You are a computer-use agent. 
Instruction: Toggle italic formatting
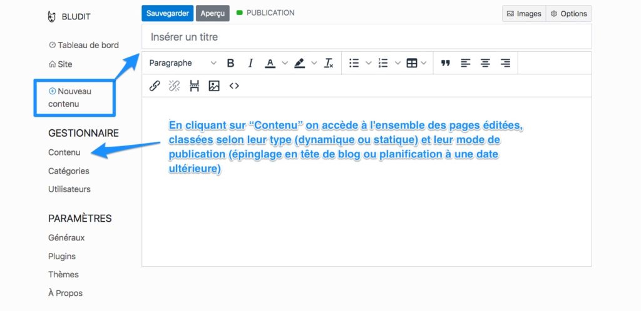coord(250,63)
